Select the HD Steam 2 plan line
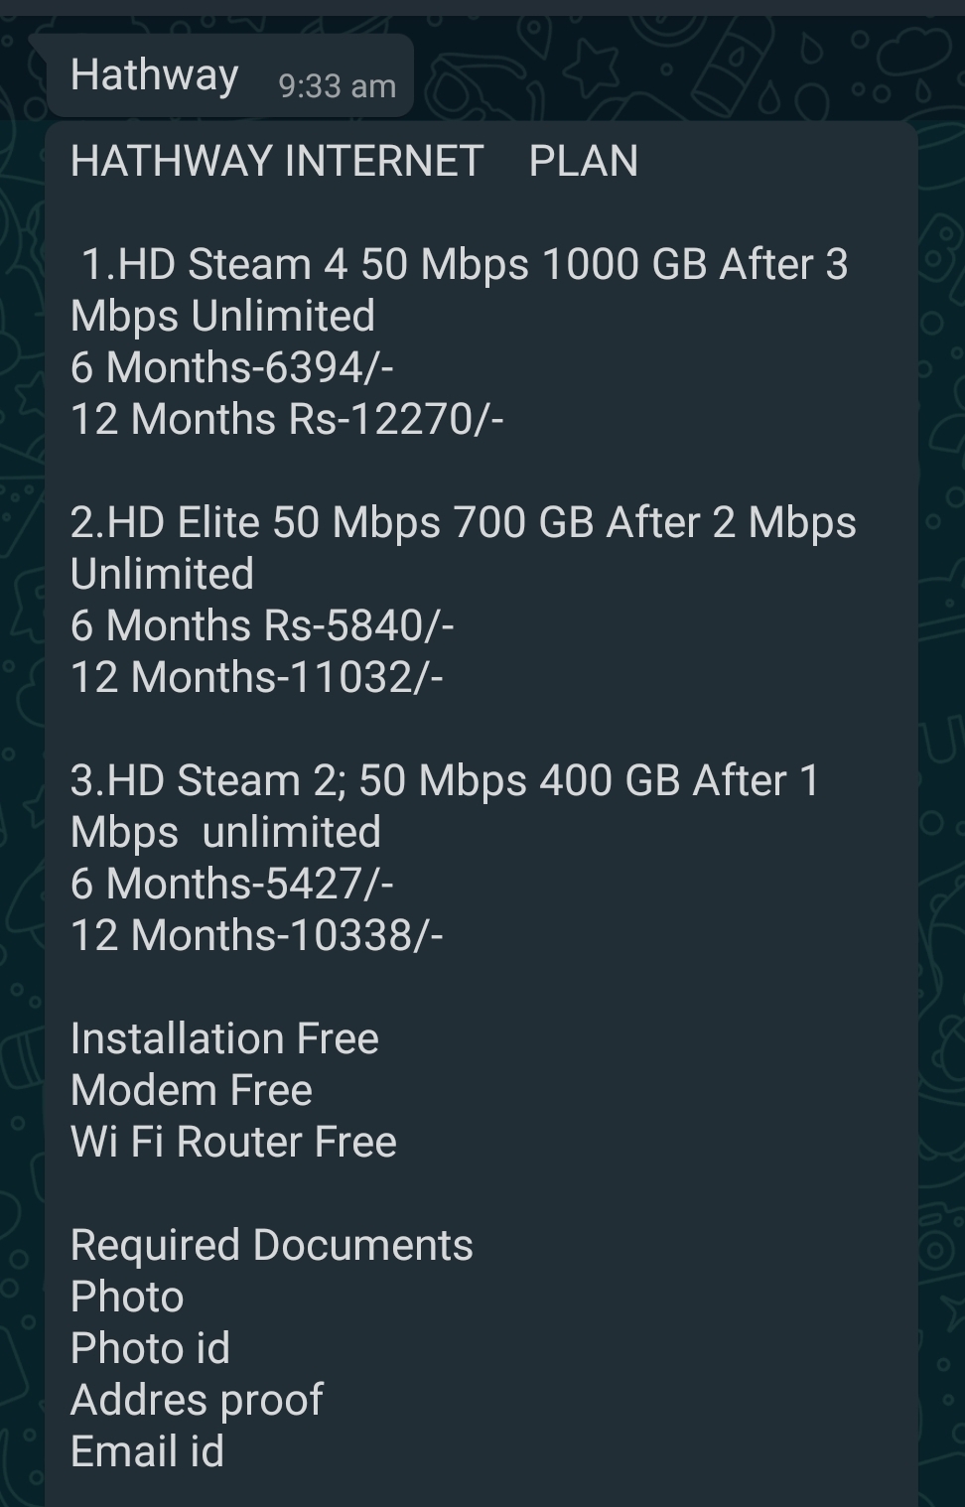The image size is (965, 1507). point(445,781)
